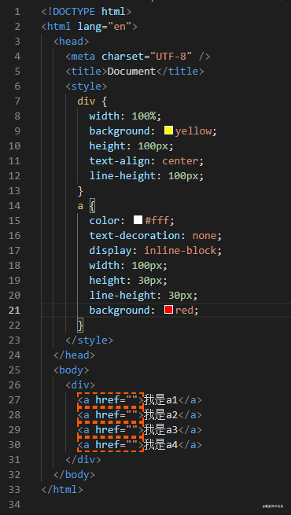Click the 'center' value of text-align
The height and width of the screenshot is (515, 291).
180,161
